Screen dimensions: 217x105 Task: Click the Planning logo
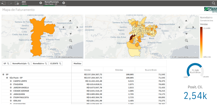[211, 10]
